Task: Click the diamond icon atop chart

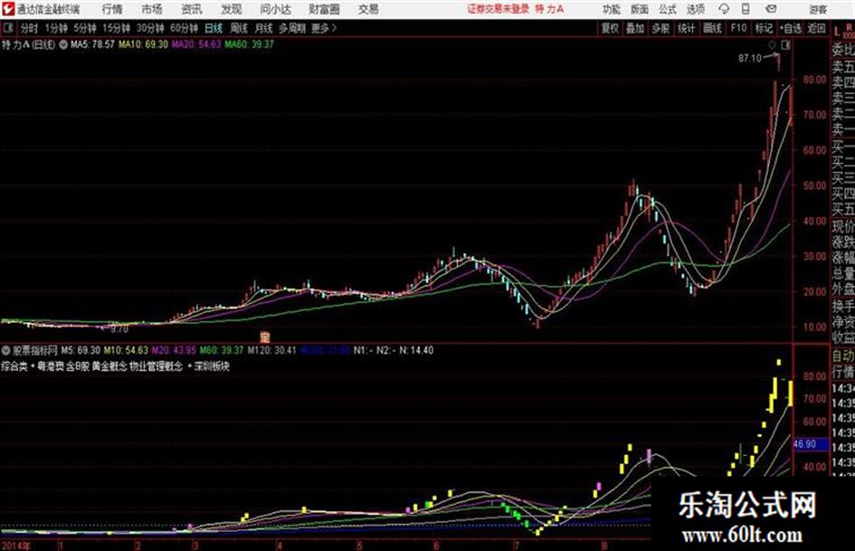Action: (772, 45)
